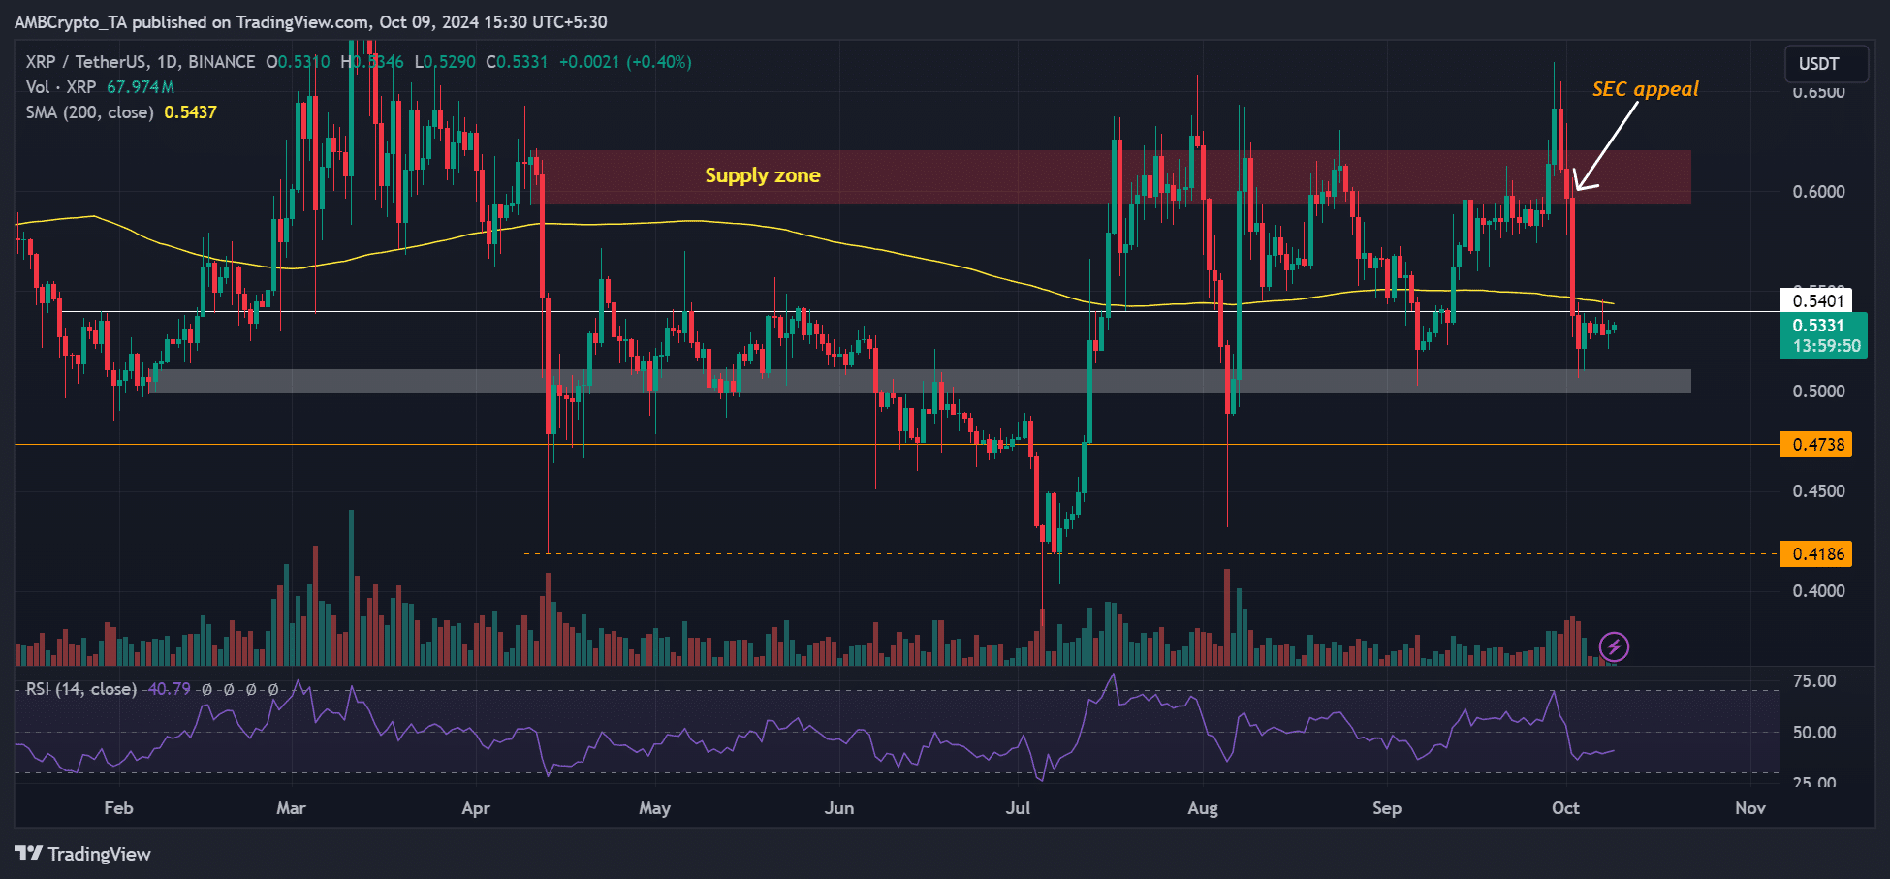Click the 0.6000 price scale value
1890x879 pixels.
pos(1819,192)
